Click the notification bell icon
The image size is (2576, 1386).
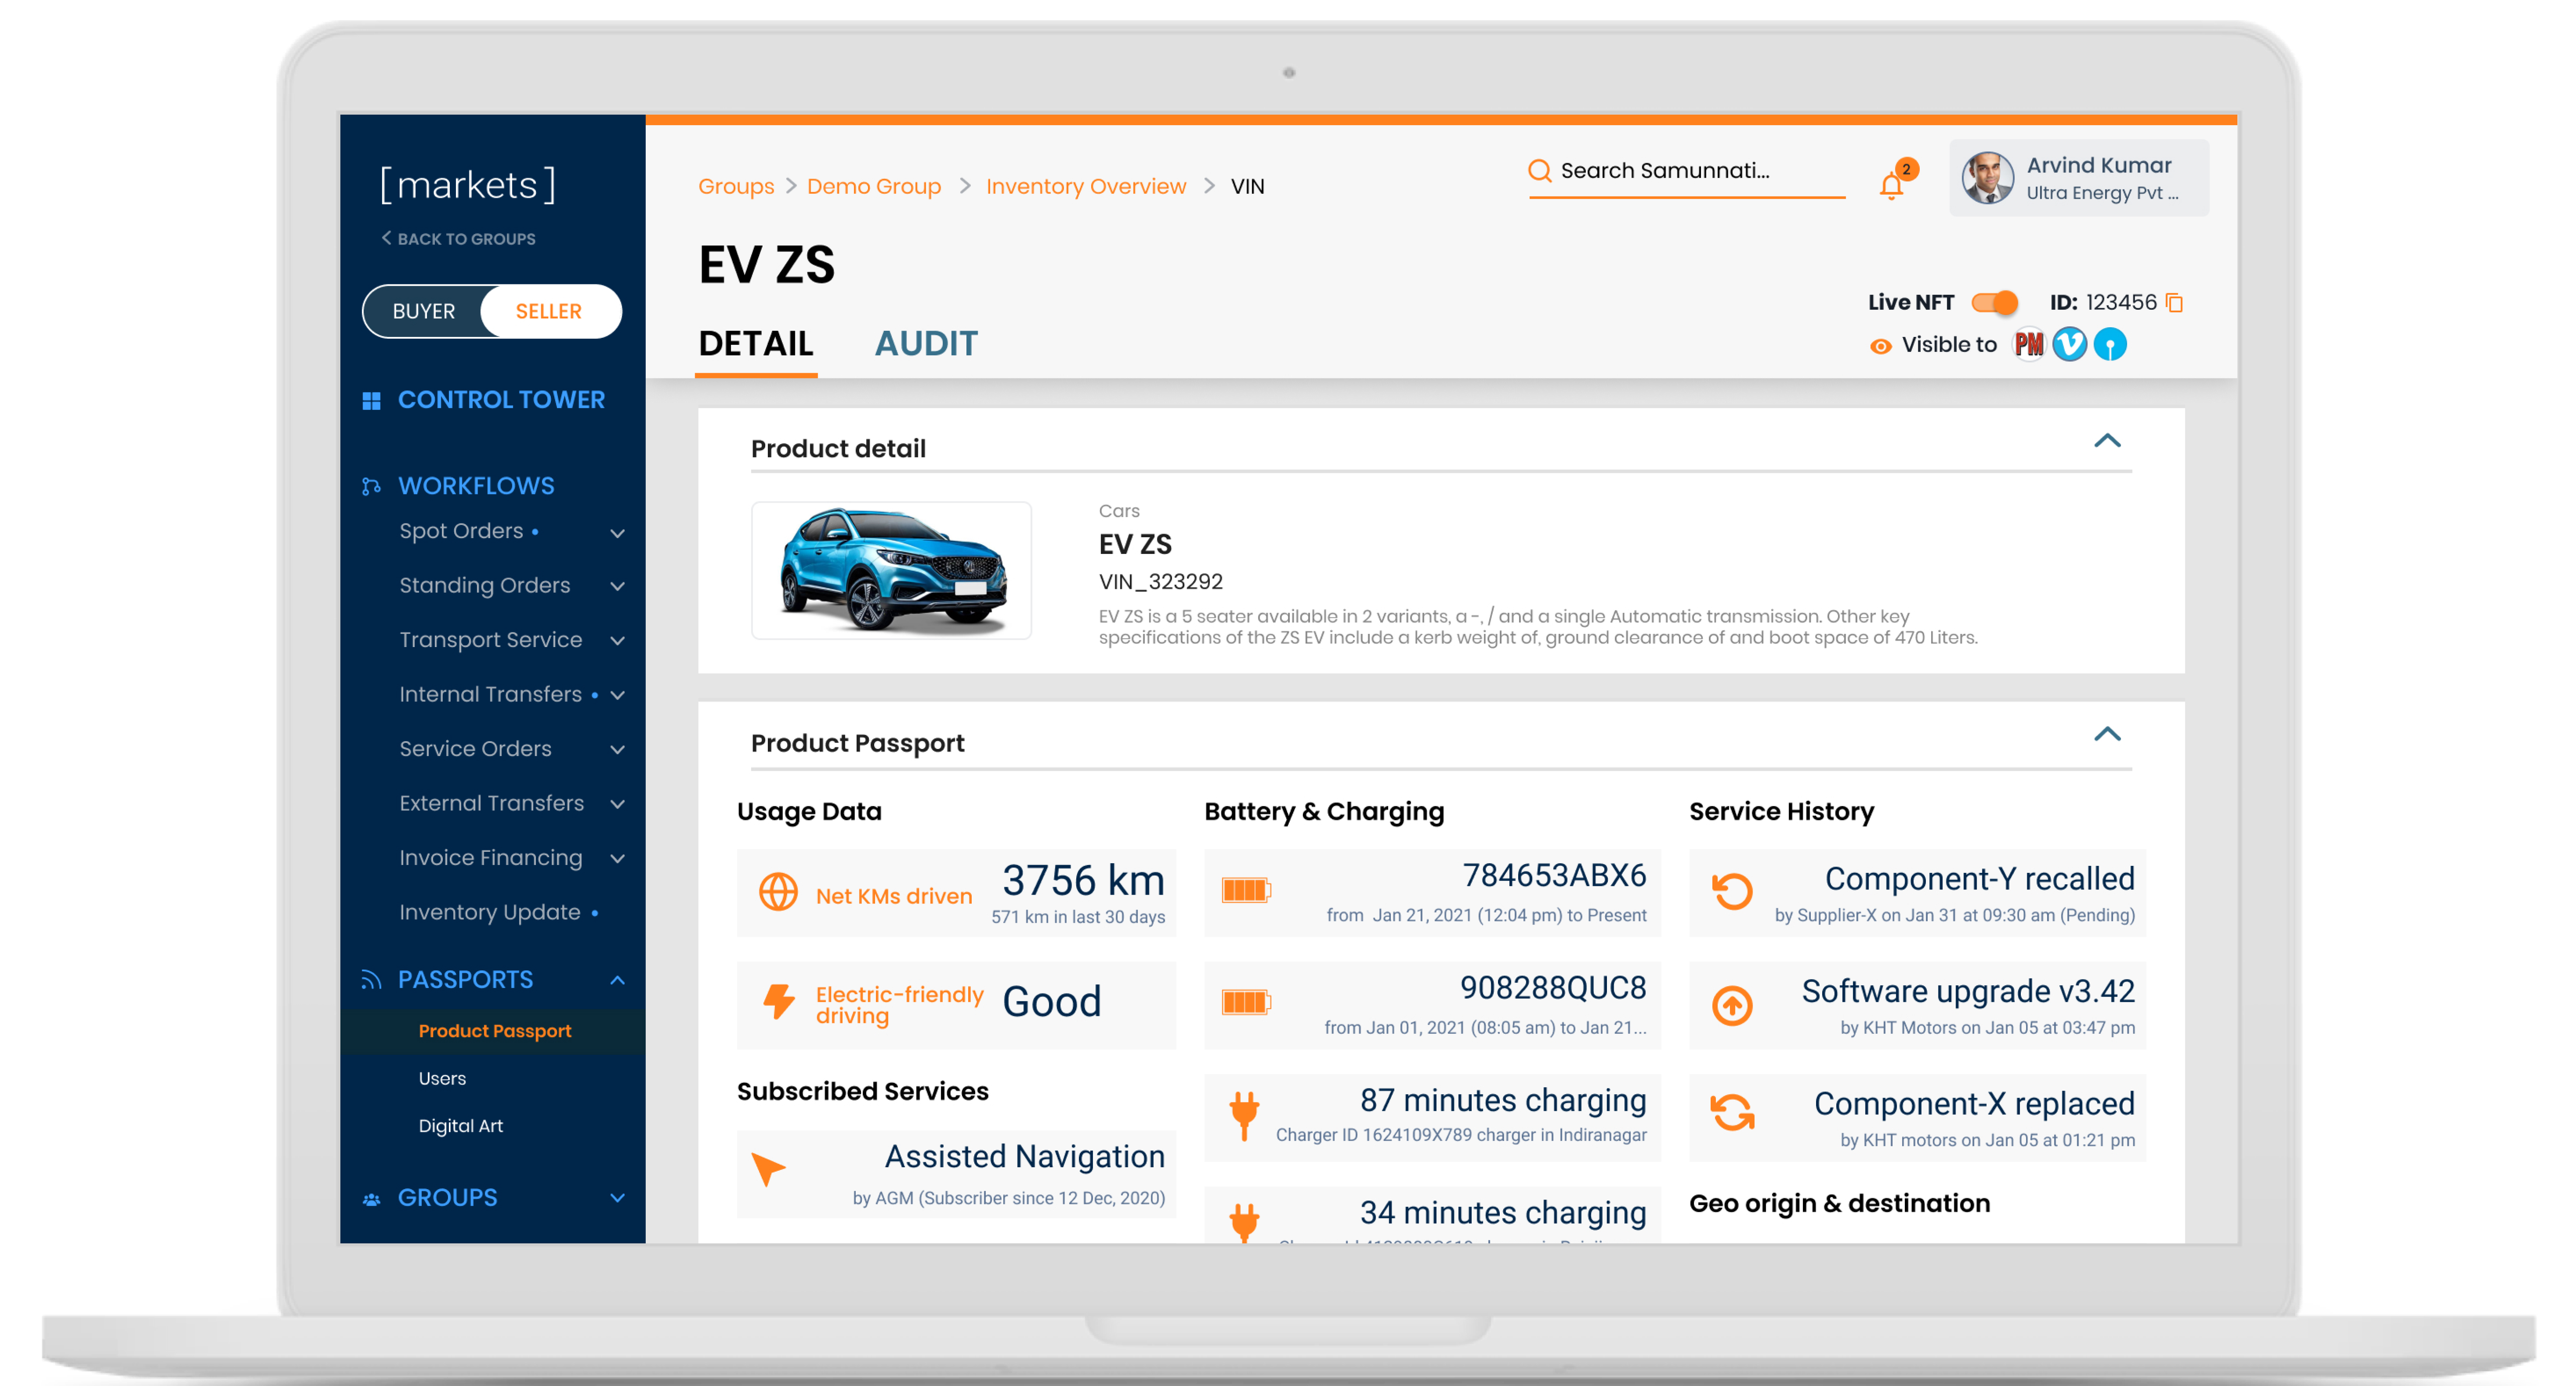point(1891,186)
